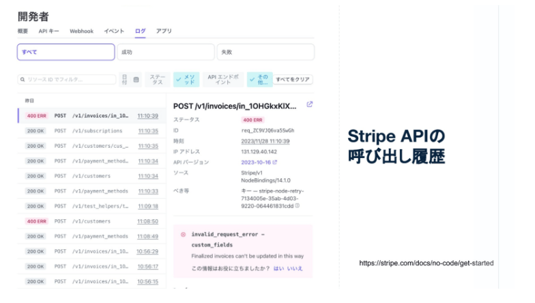Switch to the イベント tab
The height and width of the screenshot is (303, 535).
(x=114, y=31)
